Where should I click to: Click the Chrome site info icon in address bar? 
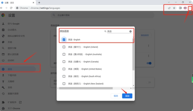pyautogui.click(x=17, y=8)
